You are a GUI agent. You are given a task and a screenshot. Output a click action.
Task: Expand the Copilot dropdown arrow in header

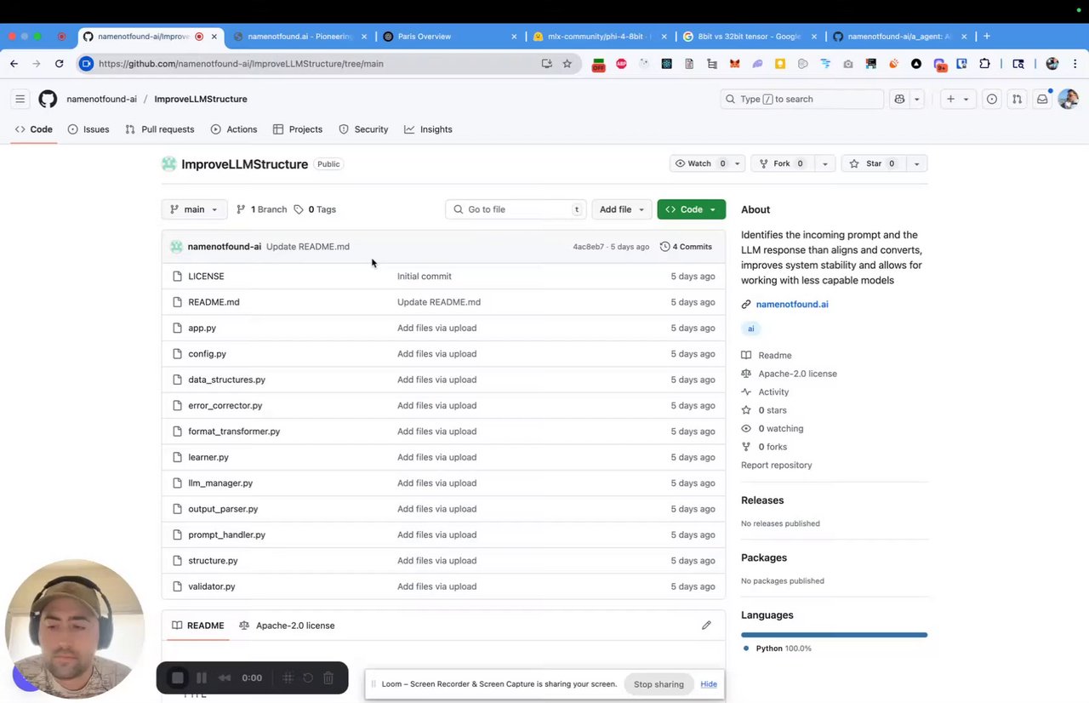point(916,99)
